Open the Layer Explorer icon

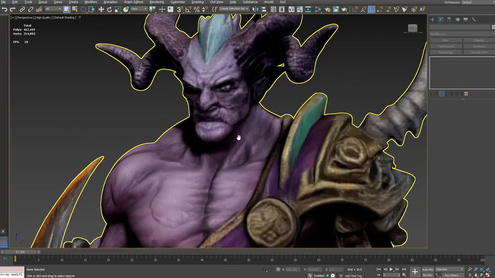tap(282, 9)
